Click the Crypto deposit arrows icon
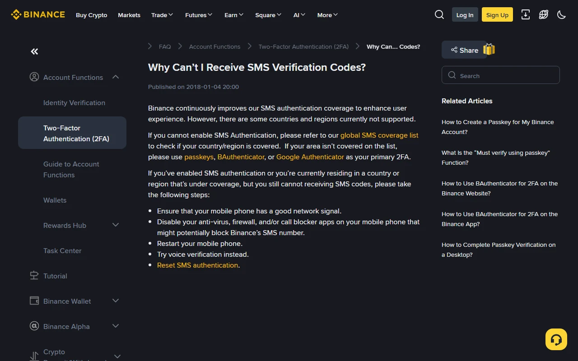The image size is (578, 361). pos(34,356)
